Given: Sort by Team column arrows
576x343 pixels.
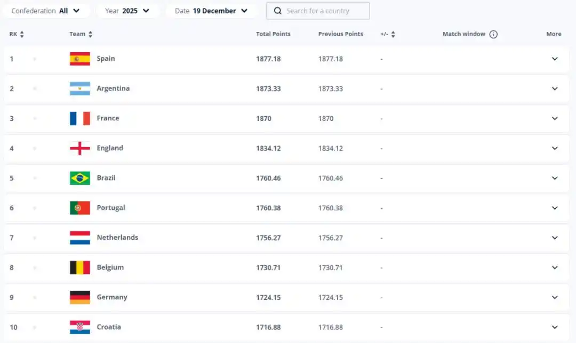Looking at the screenshot, I should coord(90,34).
